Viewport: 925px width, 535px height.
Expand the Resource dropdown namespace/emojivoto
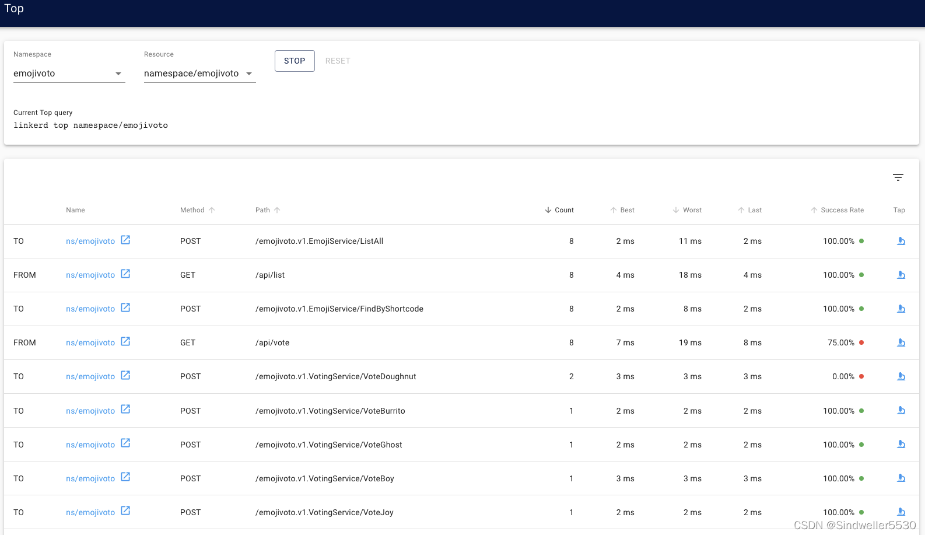click(x=199, y=74)
